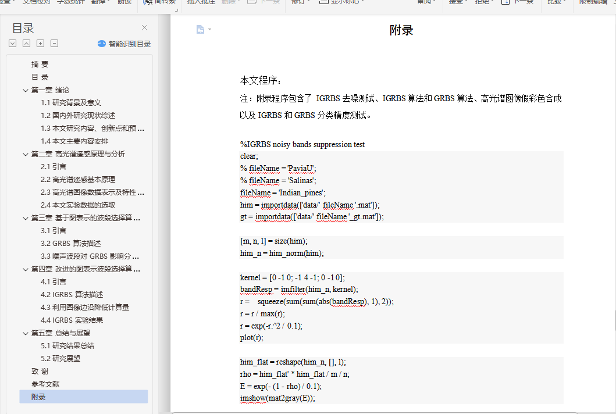Jump to 2.1 引言
The image size is (616, 414).
54,166
